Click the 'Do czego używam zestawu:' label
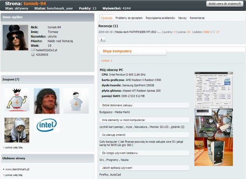Screen dimensions: 246x179 (x=120, y=153)
